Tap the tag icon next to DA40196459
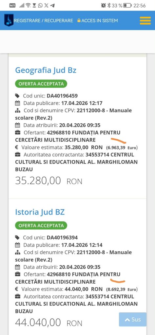 point(17,96)
